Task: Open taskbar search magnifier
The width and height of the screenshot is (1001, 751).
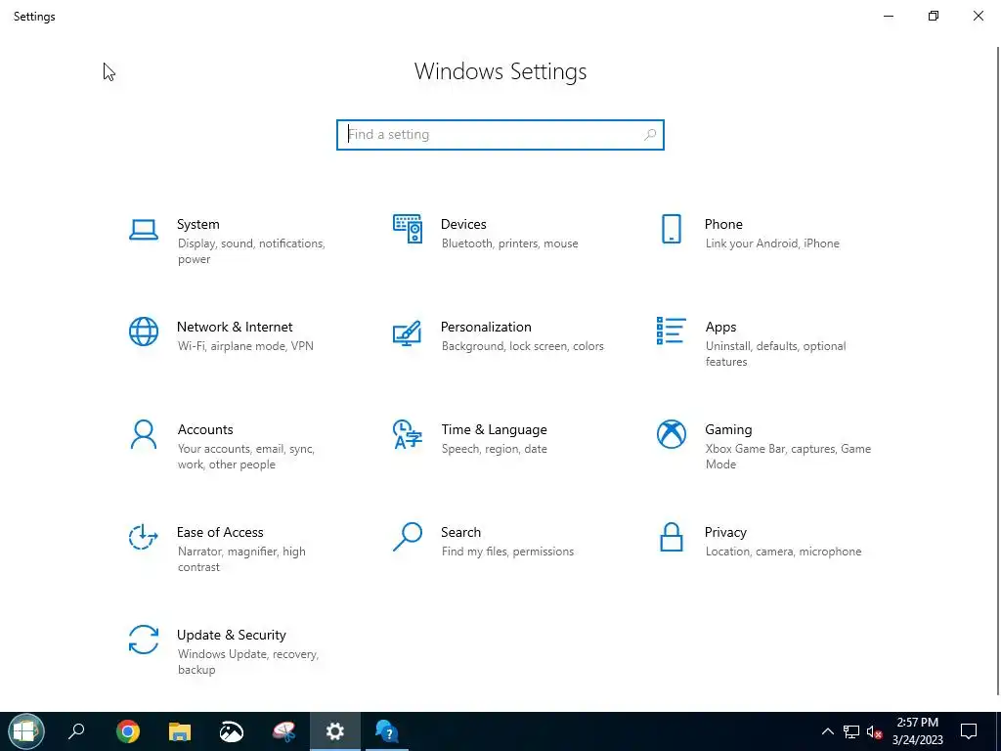Action: [x=76, y=731]
